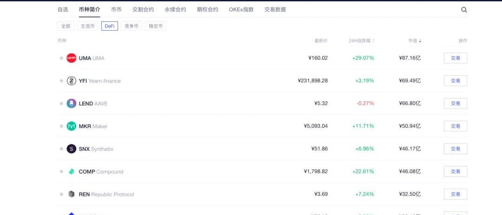Viewport: 502px width, 215px height.
Task: Star MKR Maker as favorite
Action: [61, 126]
